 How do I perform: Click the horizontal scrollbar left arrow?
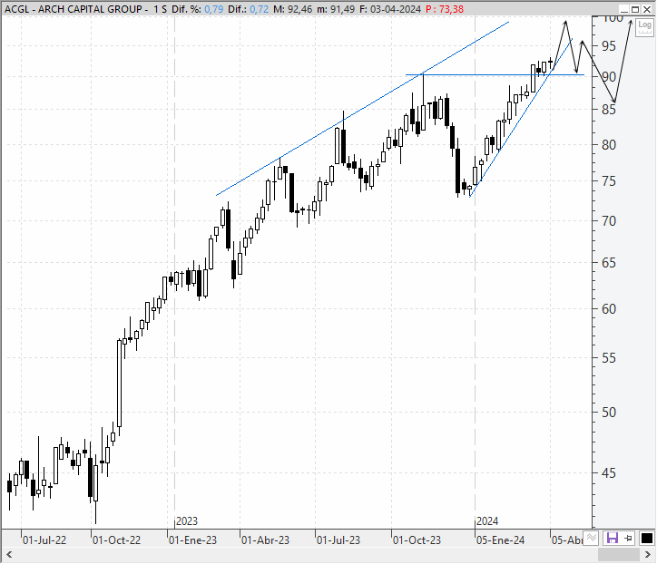tap(9, 555)
